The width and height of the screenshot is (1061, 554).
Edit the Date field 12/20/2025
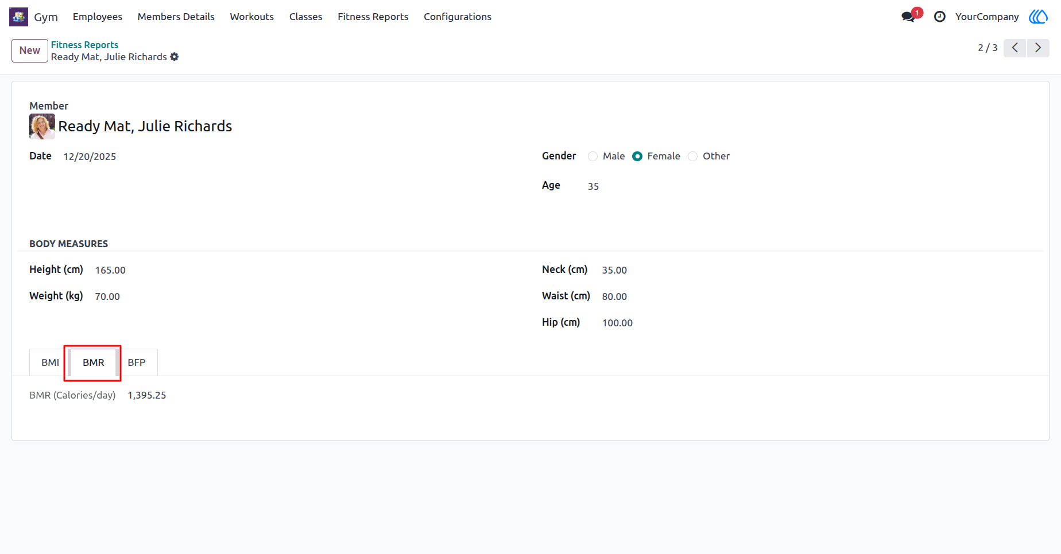[90, 157]
